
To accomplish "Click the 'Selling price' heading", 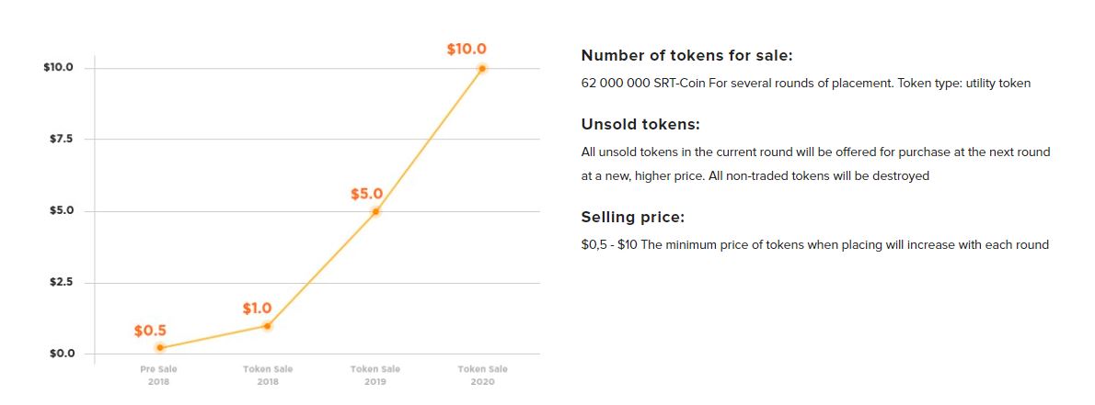I will pyautogui.click(x=633, y=218).
